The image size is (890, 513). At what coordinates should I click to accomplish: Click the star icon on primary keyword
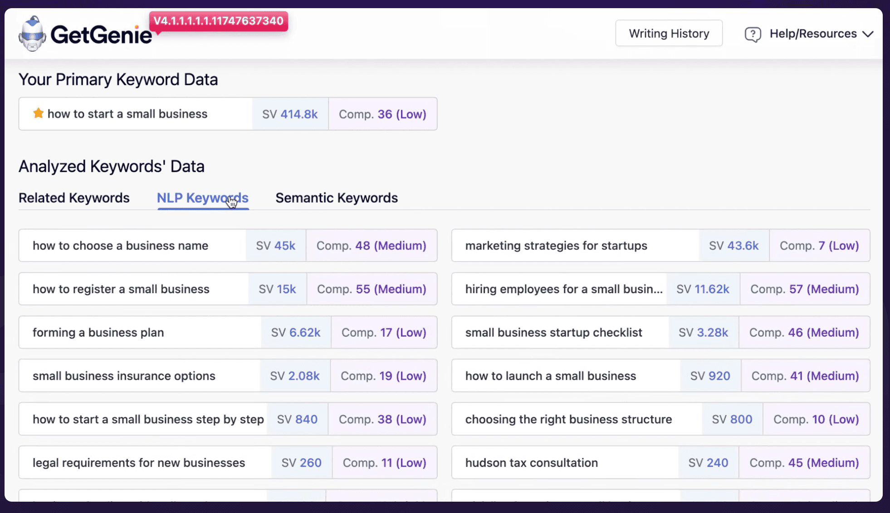tap(38, 113)
